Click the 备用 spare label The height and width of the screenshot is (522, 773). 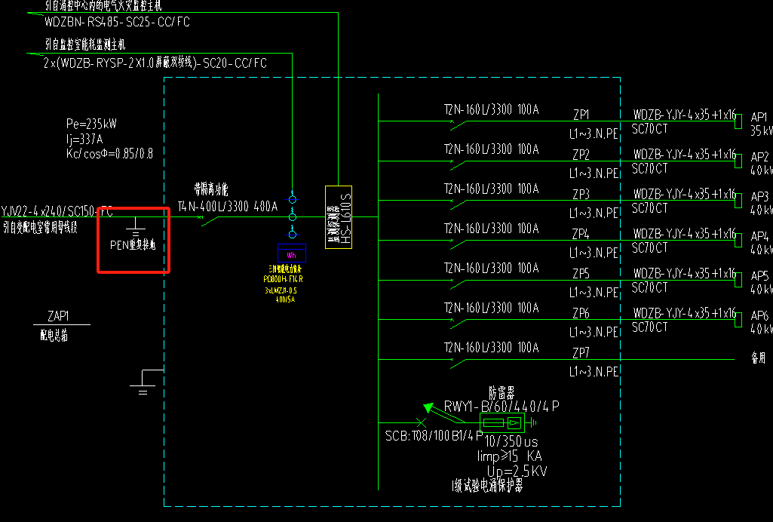point(758,358)
